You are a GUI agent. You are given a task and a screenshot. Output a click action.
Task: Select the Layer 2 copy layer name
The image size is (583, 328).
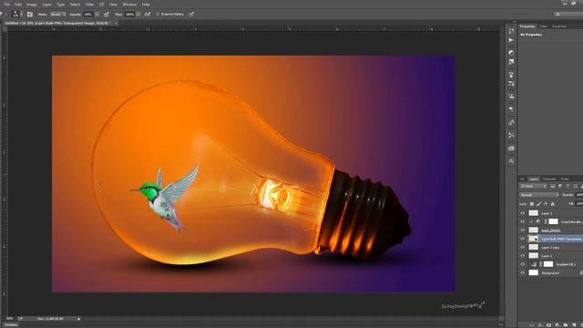click(550, 248)
